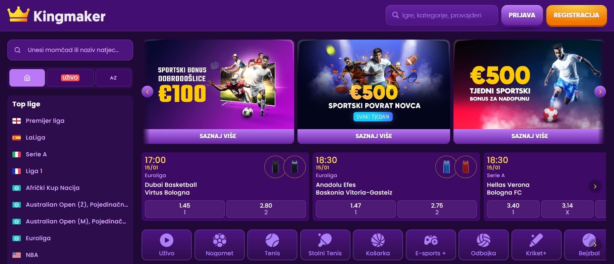Open Premijer liga in Top lige
This screenshot has height=264, width=614.
point(45,121)
